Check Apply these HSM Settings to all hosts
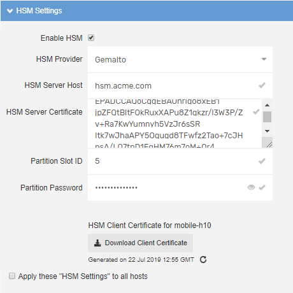 click(x=12, y=276)
